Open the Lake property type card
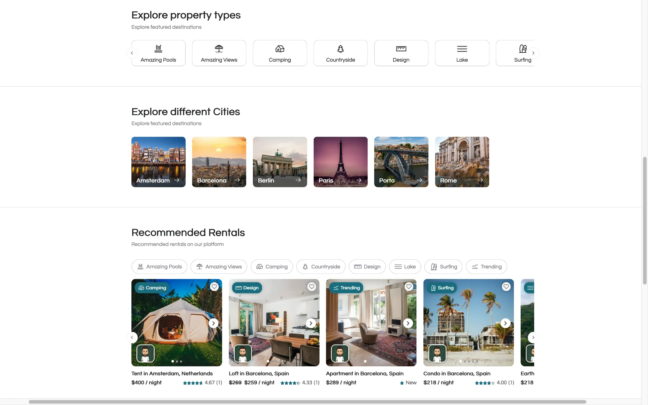This screenshot has width=648, height=405. point(462,53)
